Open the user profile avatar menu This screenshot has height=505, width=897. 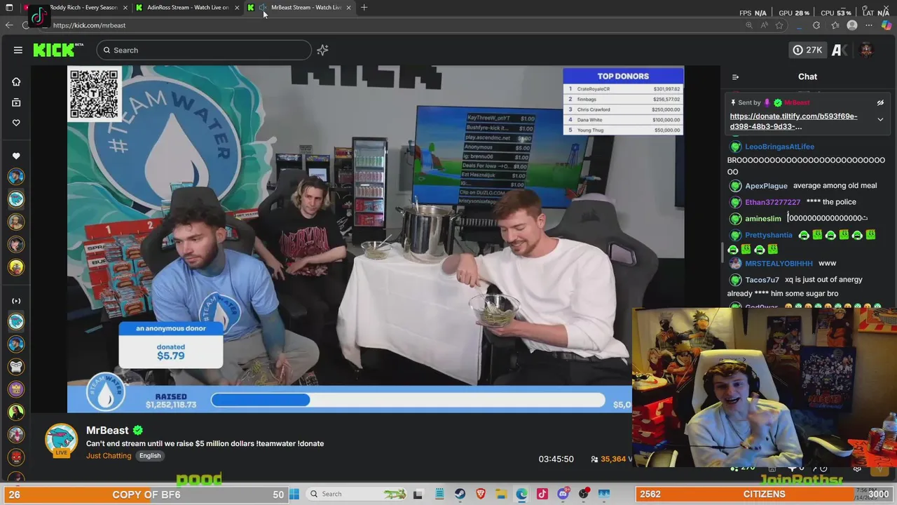click(866, 50)
